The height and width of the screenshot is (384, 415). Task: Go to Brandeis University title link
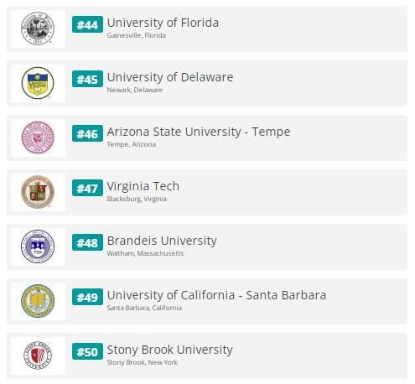pyautogui.click(x=162, y=241)
